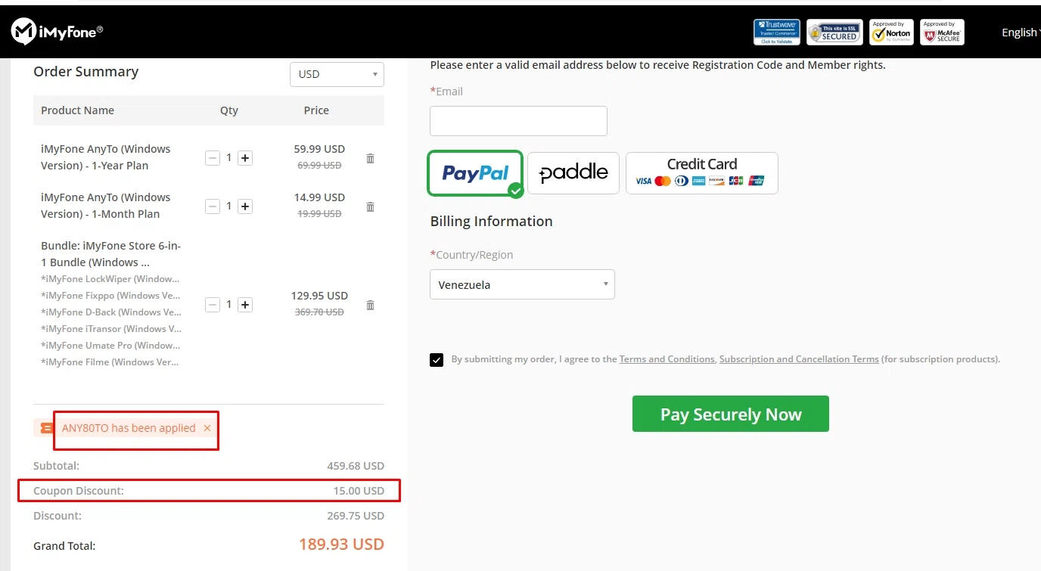Click the Billing Information heading

point(492,222)
